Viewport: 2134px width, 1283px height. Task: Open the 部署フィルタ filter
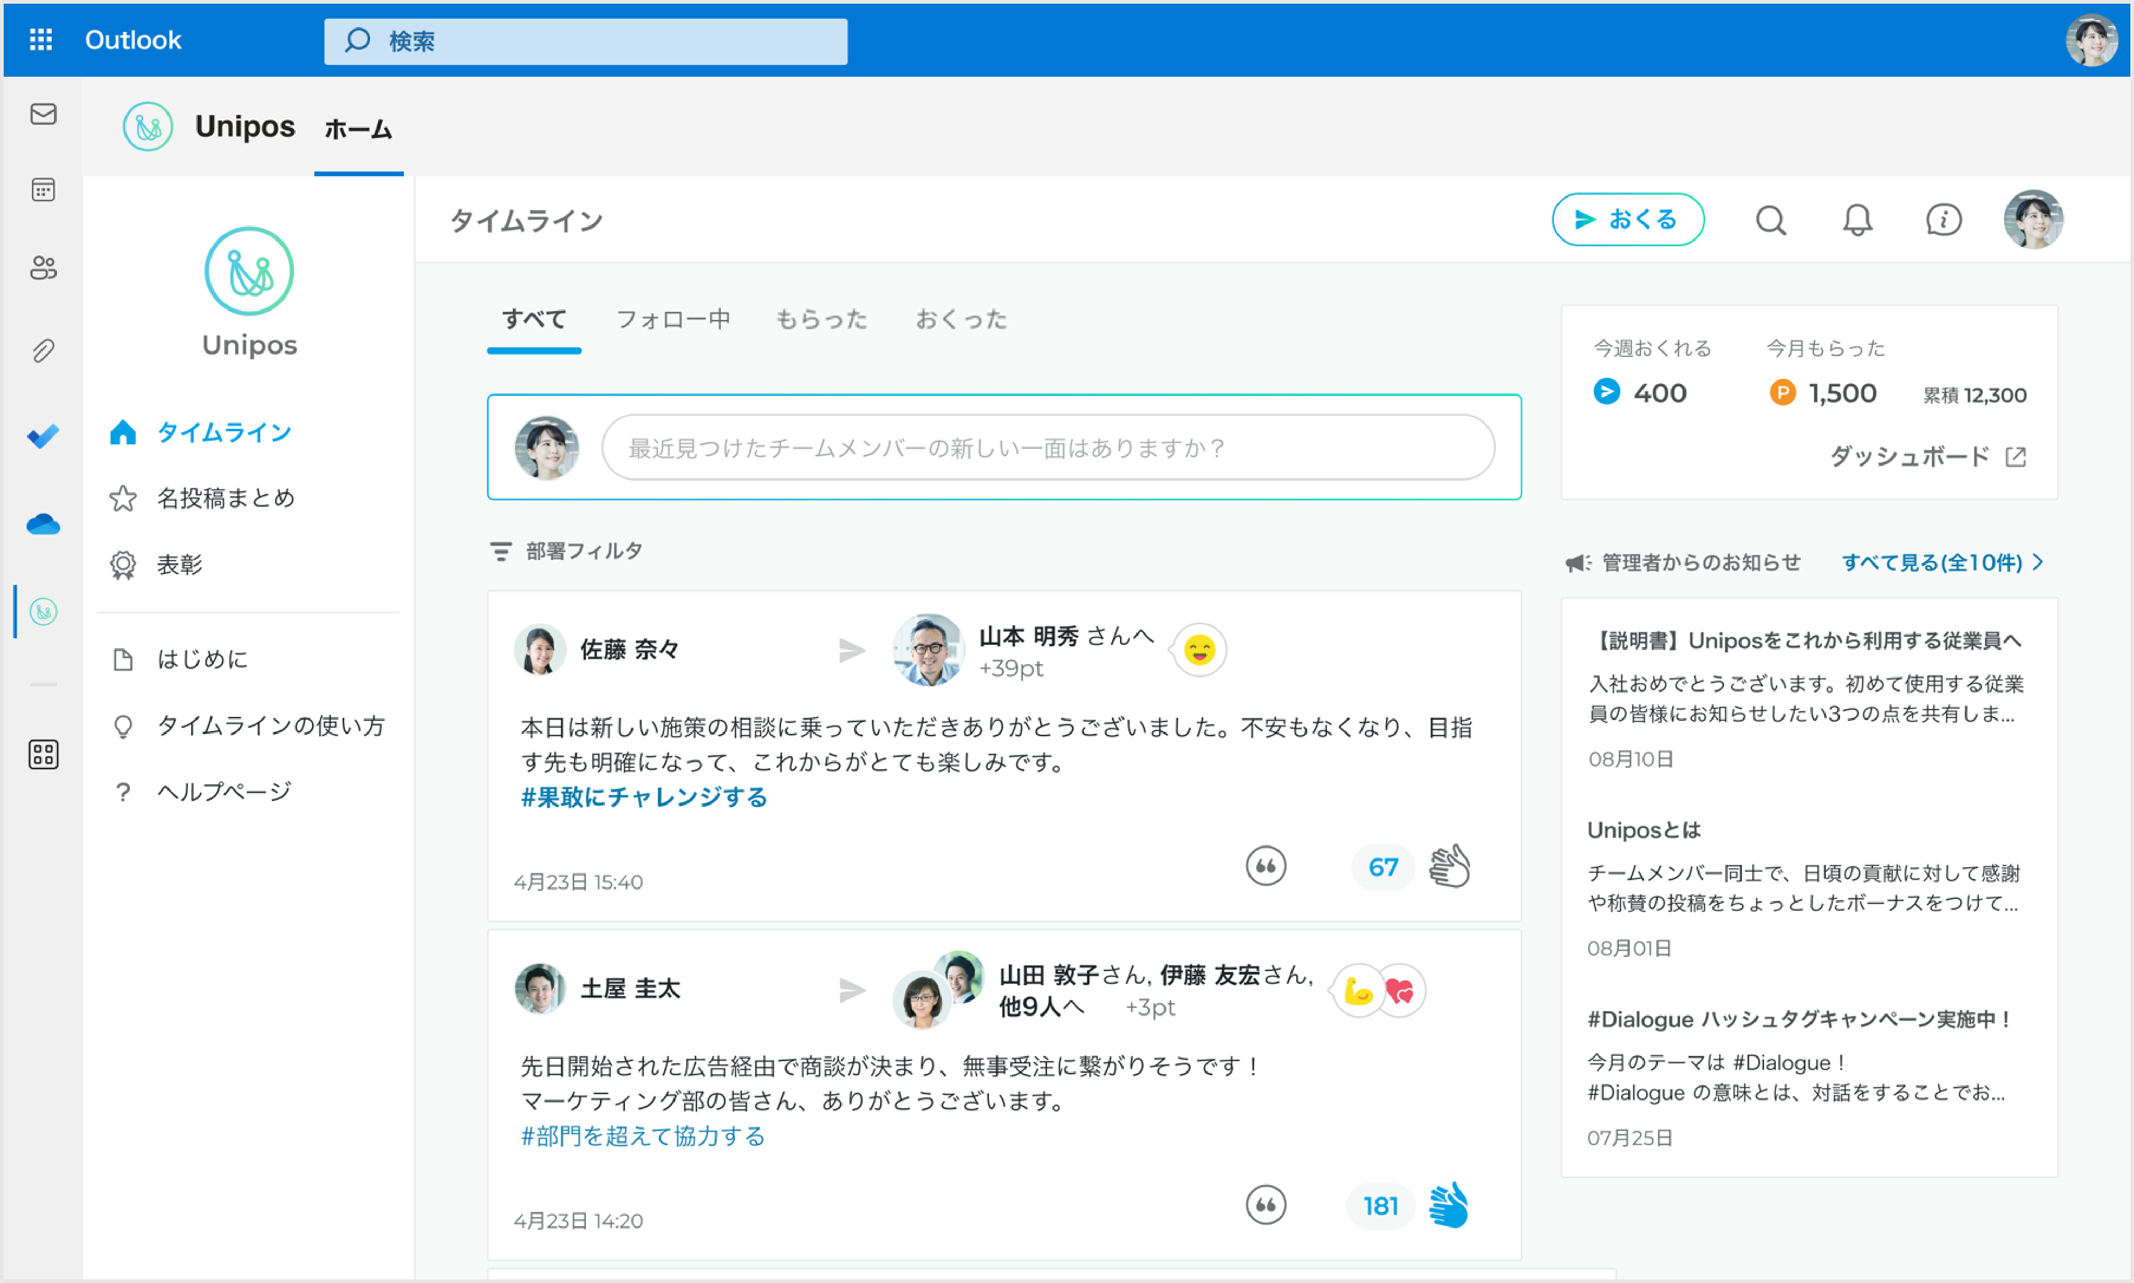pos(566,551)
